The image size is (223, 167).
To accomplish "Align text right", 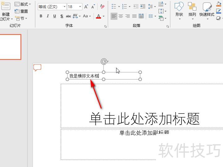I will 128,16.
